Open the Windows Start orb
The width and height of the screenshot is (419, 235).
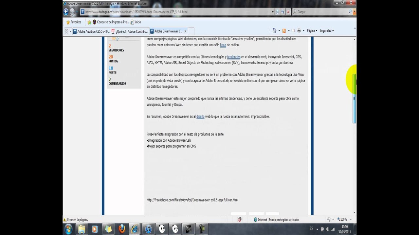[x=68, y=229]
